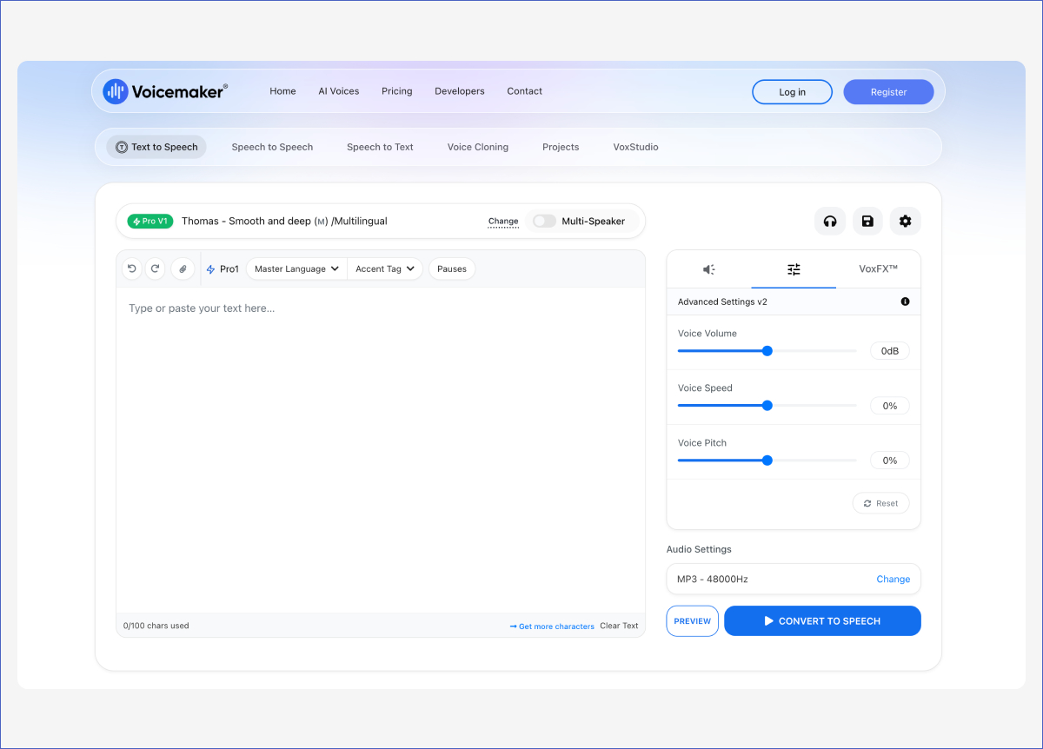Viewport: 1043px width, 749px height.
Task: Click the Register button
Action: (x=888, y=92)
